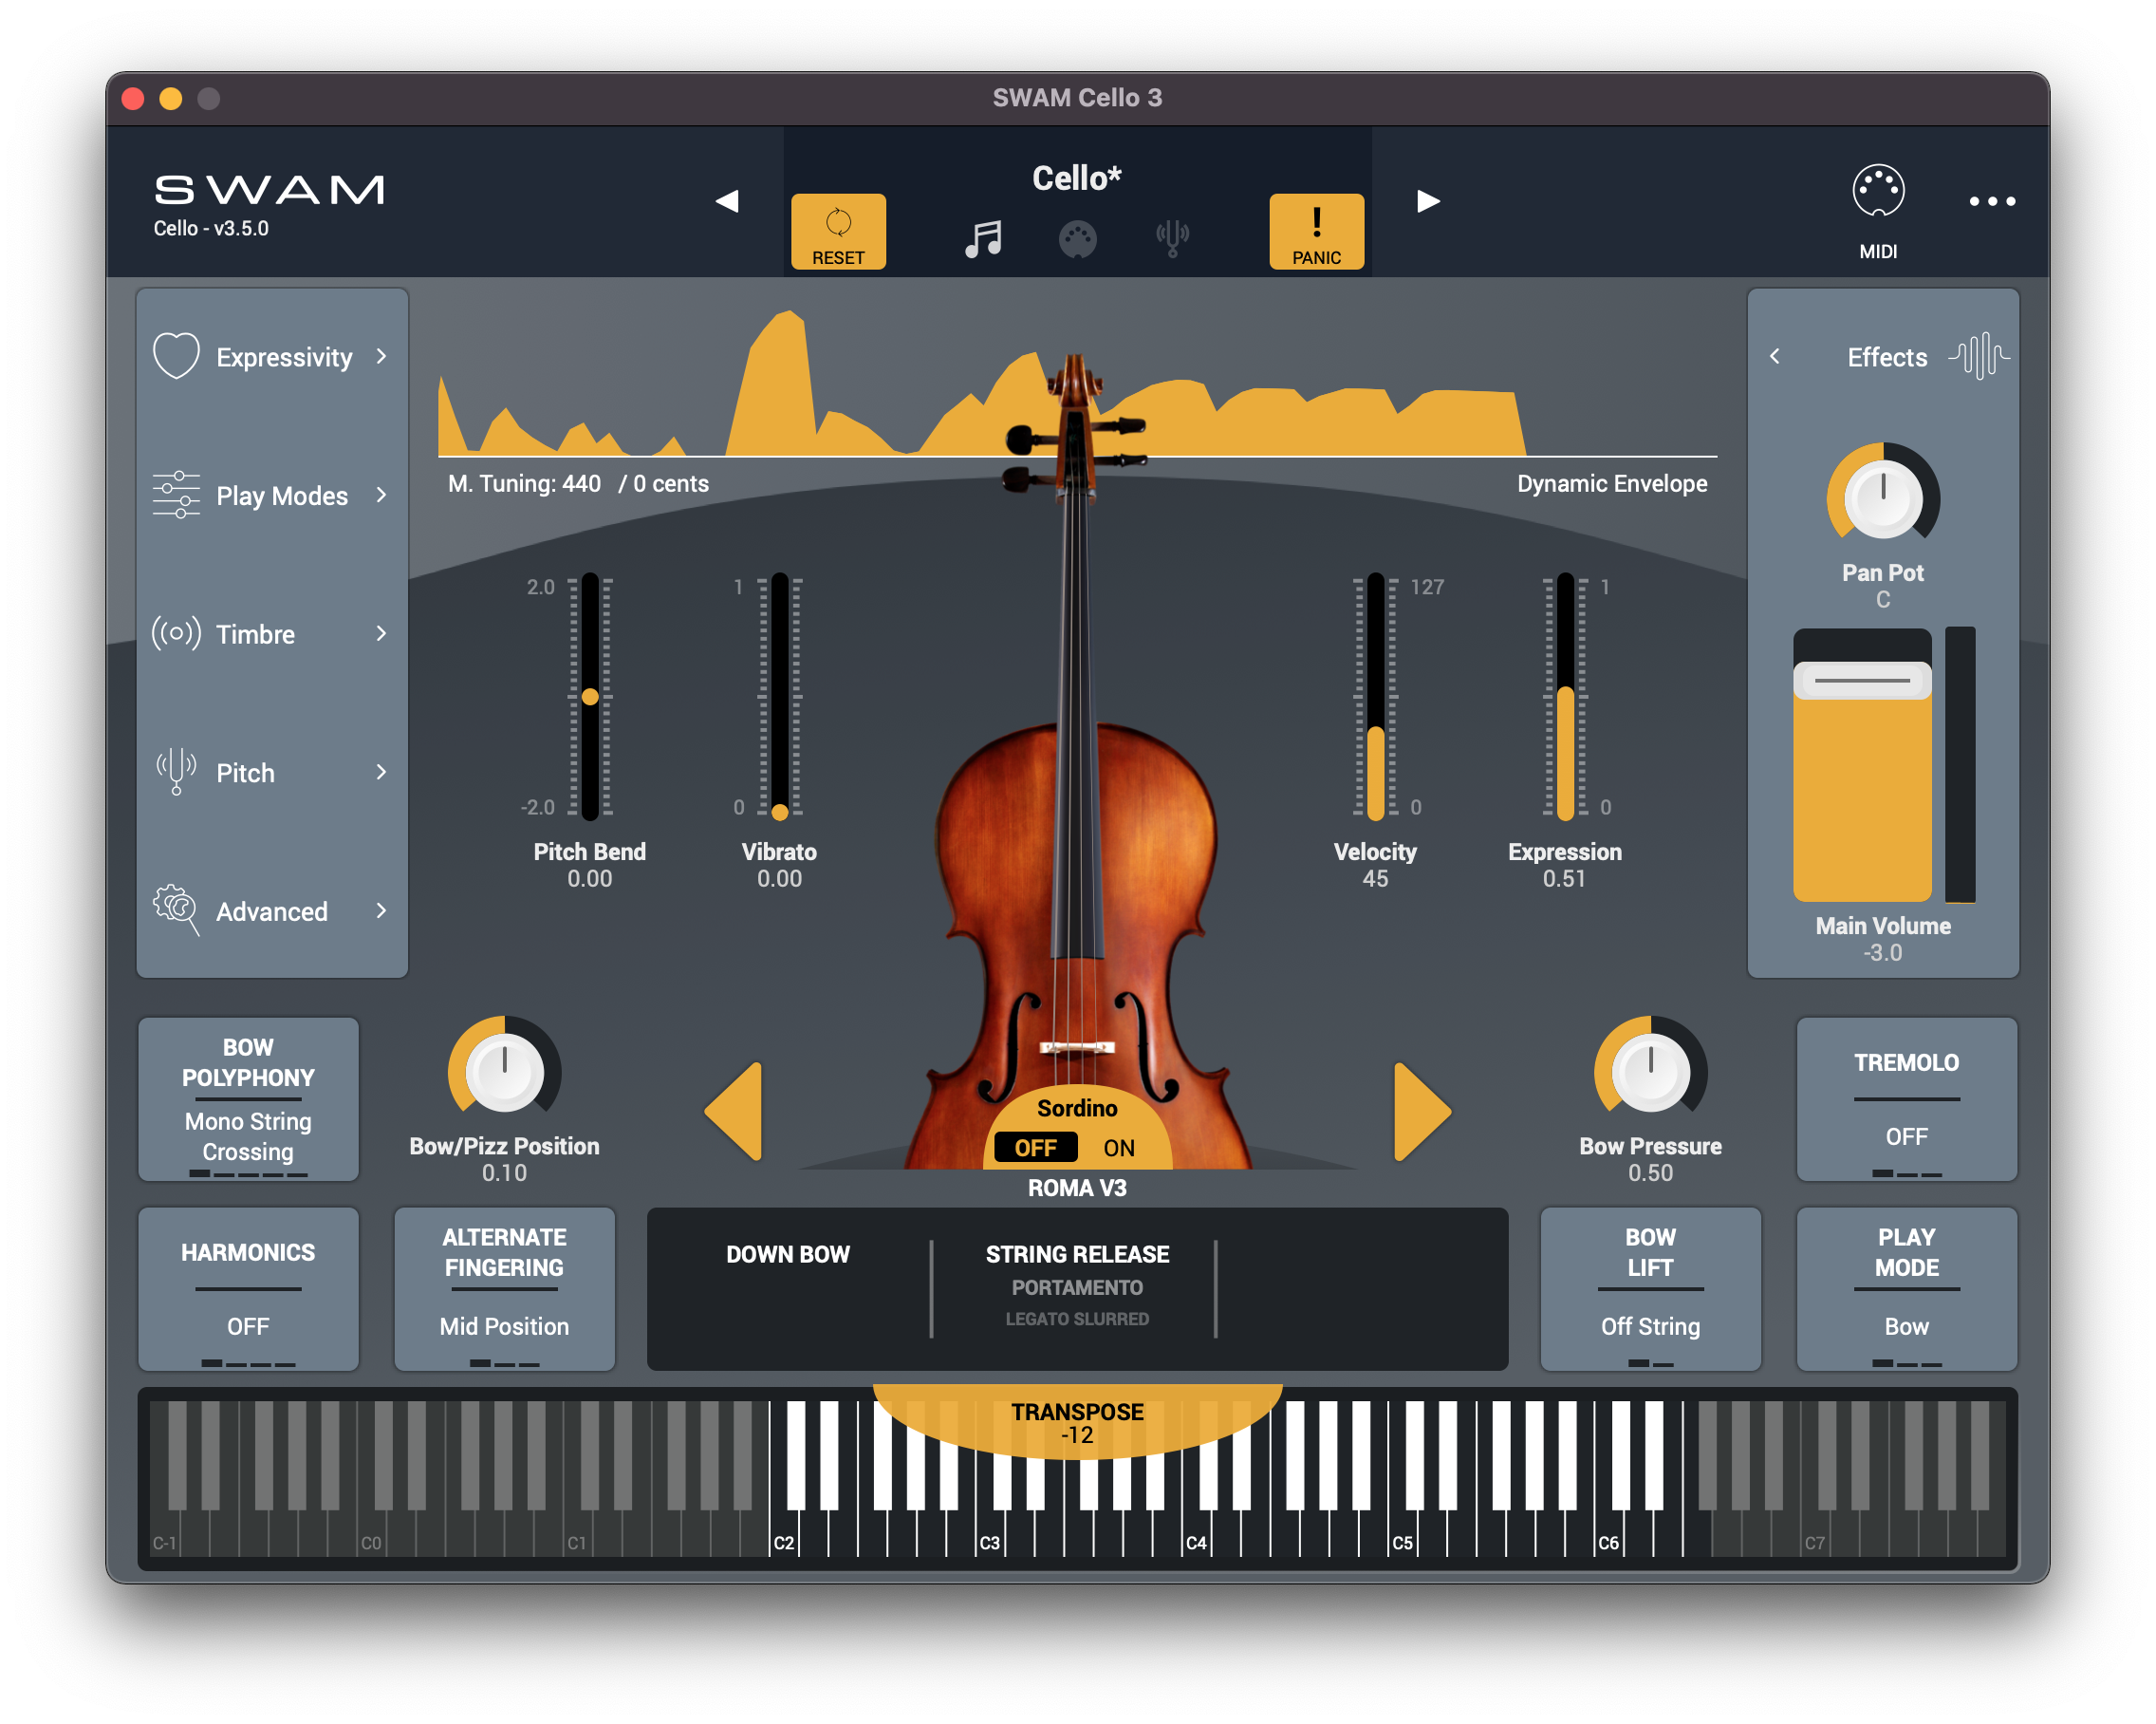Open ROMA V3 instrument selector

coord(1077,1188)
